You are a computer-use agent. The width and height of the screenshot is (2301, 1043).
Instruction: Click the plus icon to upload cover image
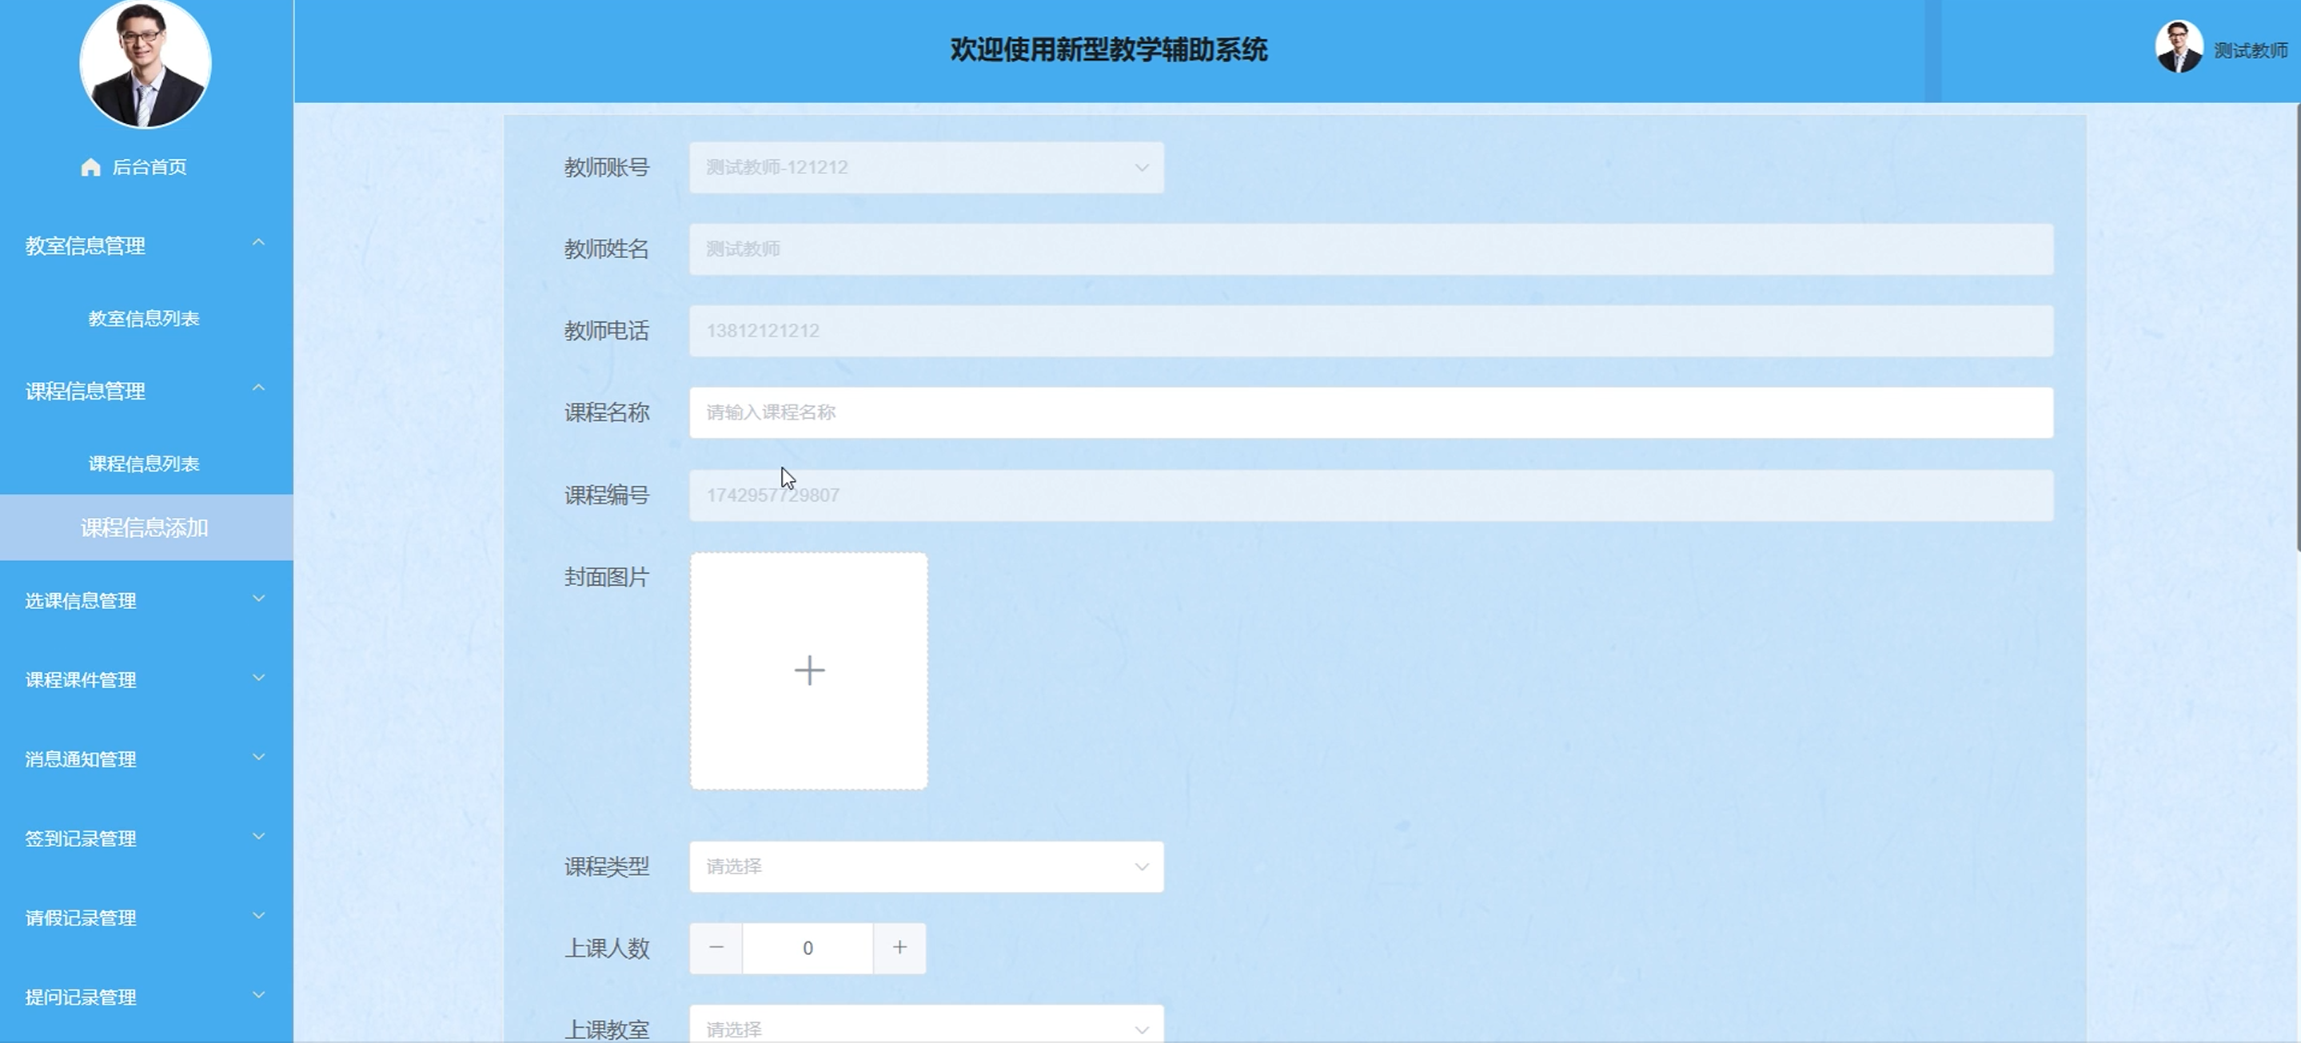(809, 671)
